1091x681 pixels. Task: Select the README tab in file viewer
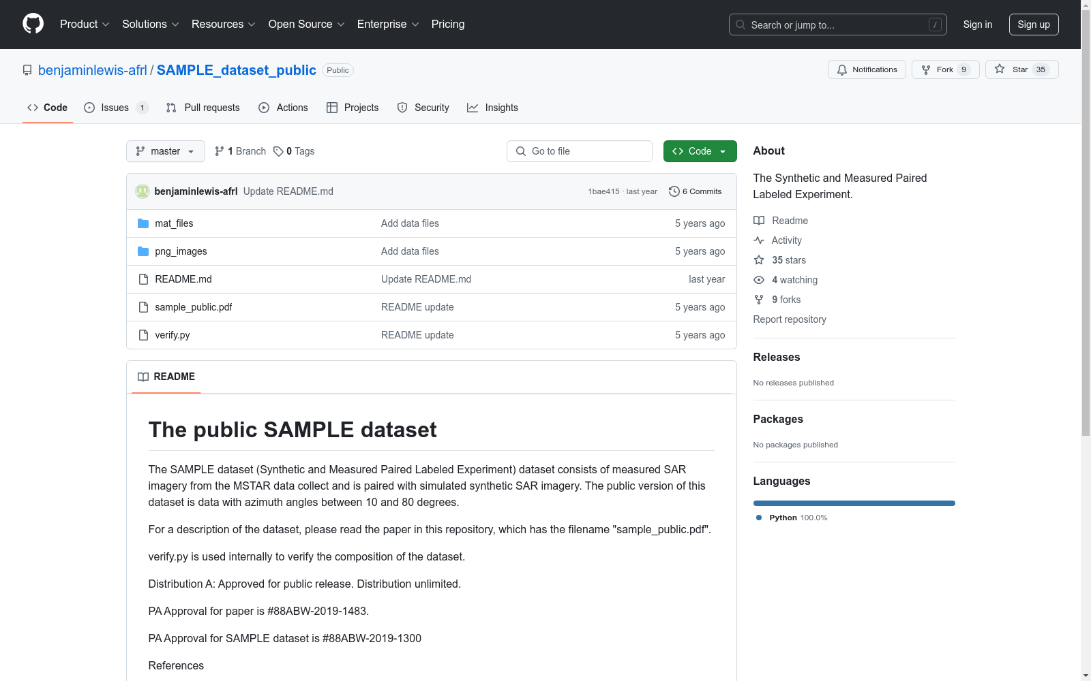[166, 377]
